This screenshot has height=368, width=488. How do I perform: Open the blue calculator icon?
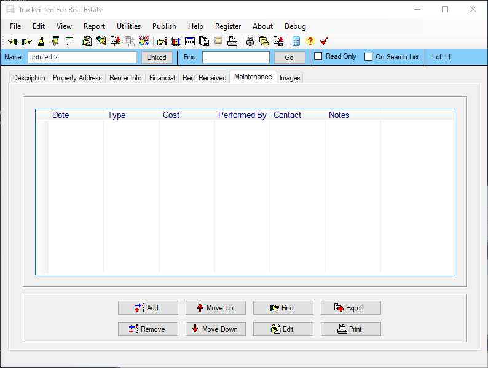(296, 41)
